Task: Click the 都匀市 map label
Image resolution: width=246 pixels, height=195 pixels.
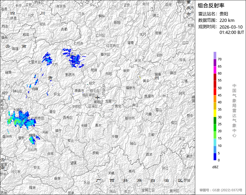Action: tap(130, 118)
